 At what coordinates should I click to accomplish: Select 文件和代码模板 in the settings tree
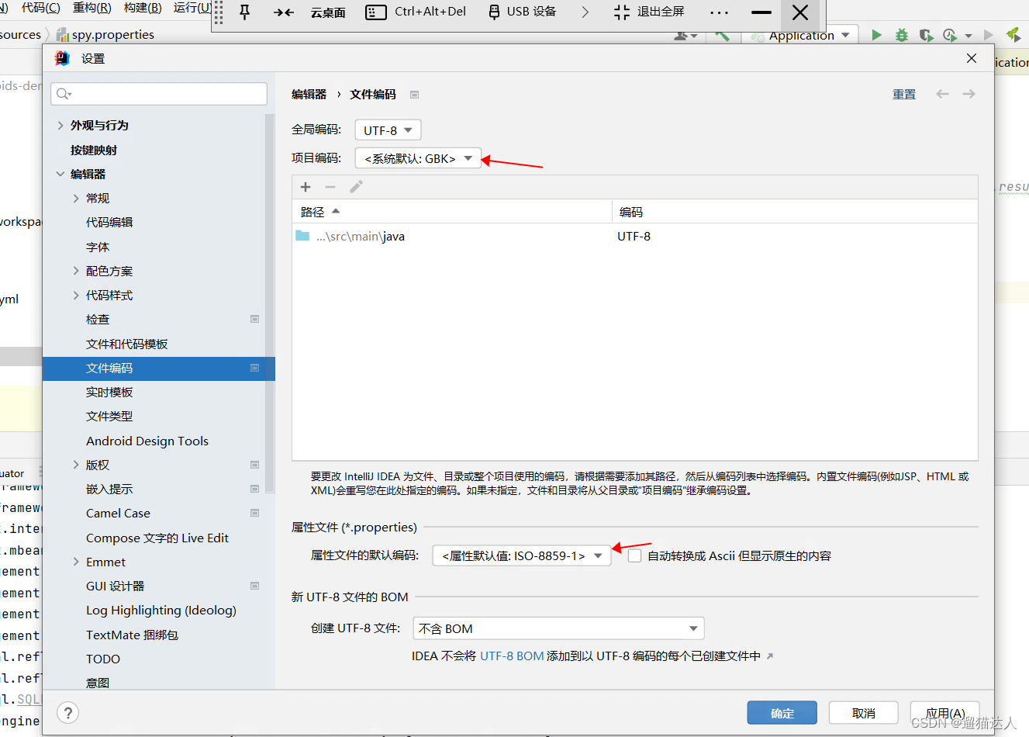point(126,344)
